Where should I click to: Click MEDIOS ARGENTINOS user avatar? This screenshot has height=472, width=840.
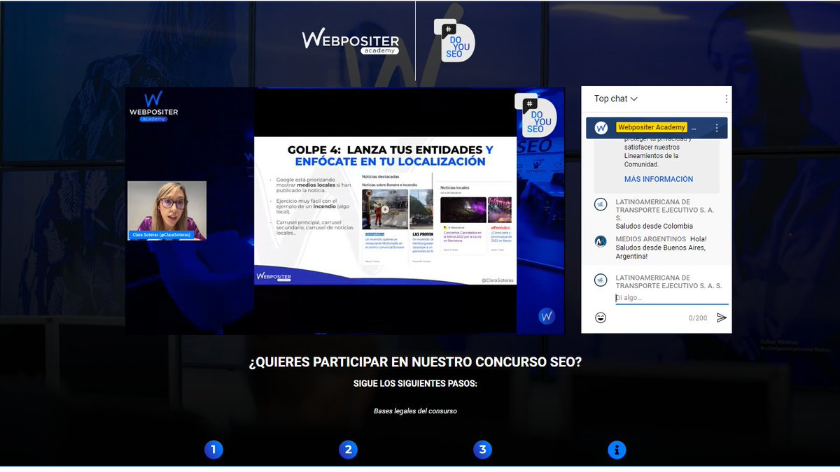[x=601, y=241]
